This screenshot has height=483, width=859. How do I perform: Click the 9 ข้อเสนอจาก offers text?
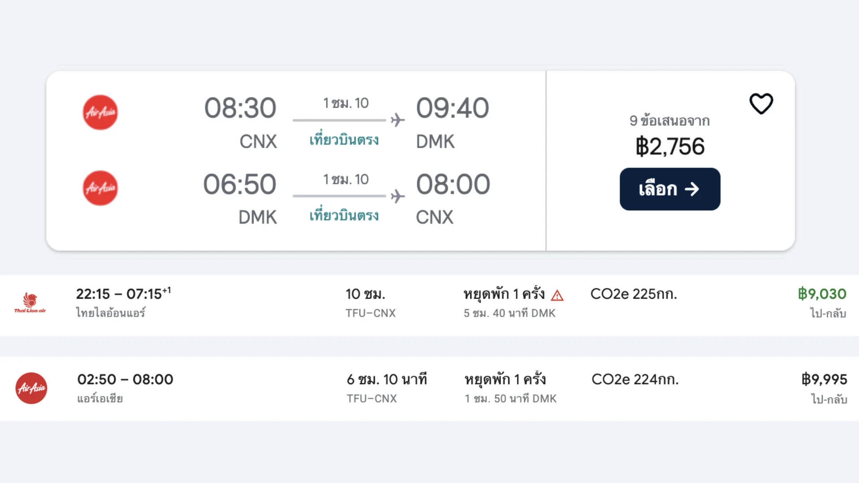pos(669,121)
